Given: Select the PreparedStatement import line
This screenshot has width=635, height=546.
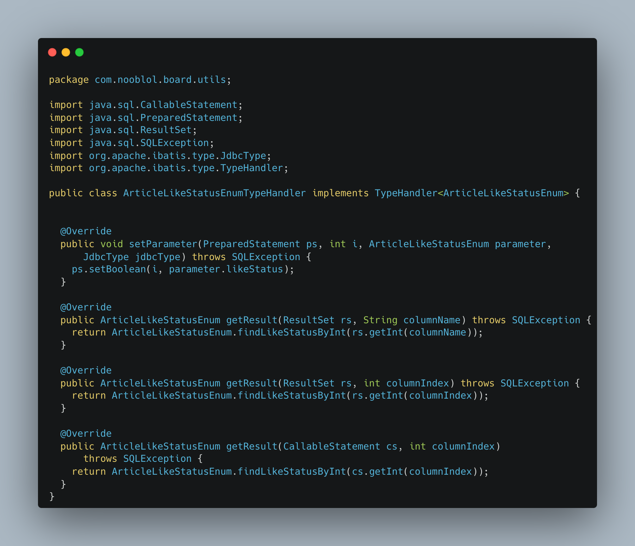Looking at the screenshot, I should 146,118.
